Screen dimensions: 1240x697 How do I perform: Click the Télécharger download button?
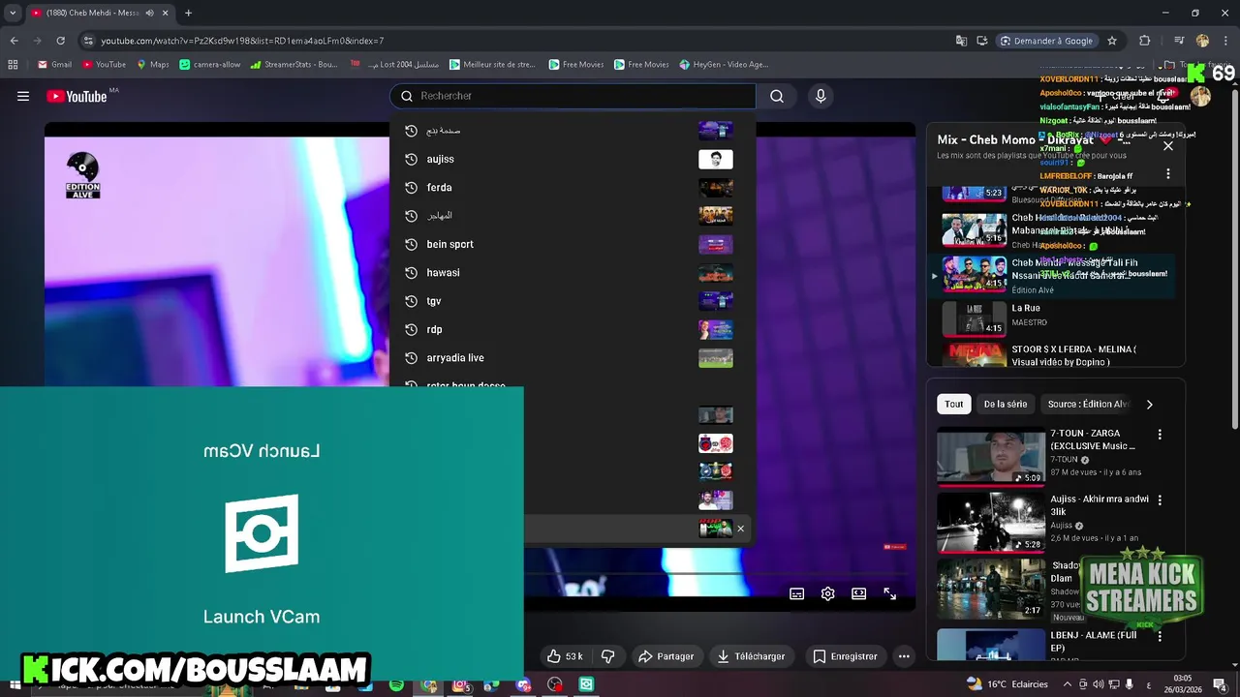coord(751,656)
